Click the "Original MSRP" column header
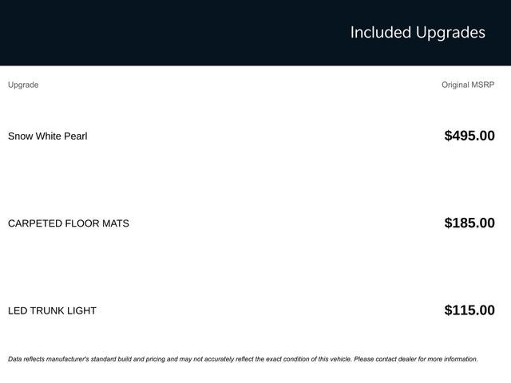511x383 pixels. tap(468, 85)
